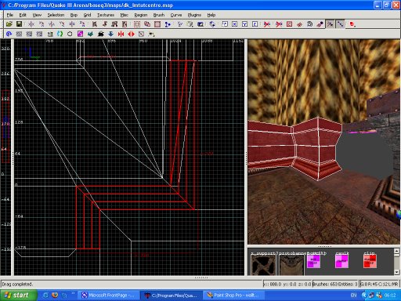This screenshot has width=401, height=301.
Task: Click the dark gear-like toolbar icon
Action: click(x=309, y=24)
